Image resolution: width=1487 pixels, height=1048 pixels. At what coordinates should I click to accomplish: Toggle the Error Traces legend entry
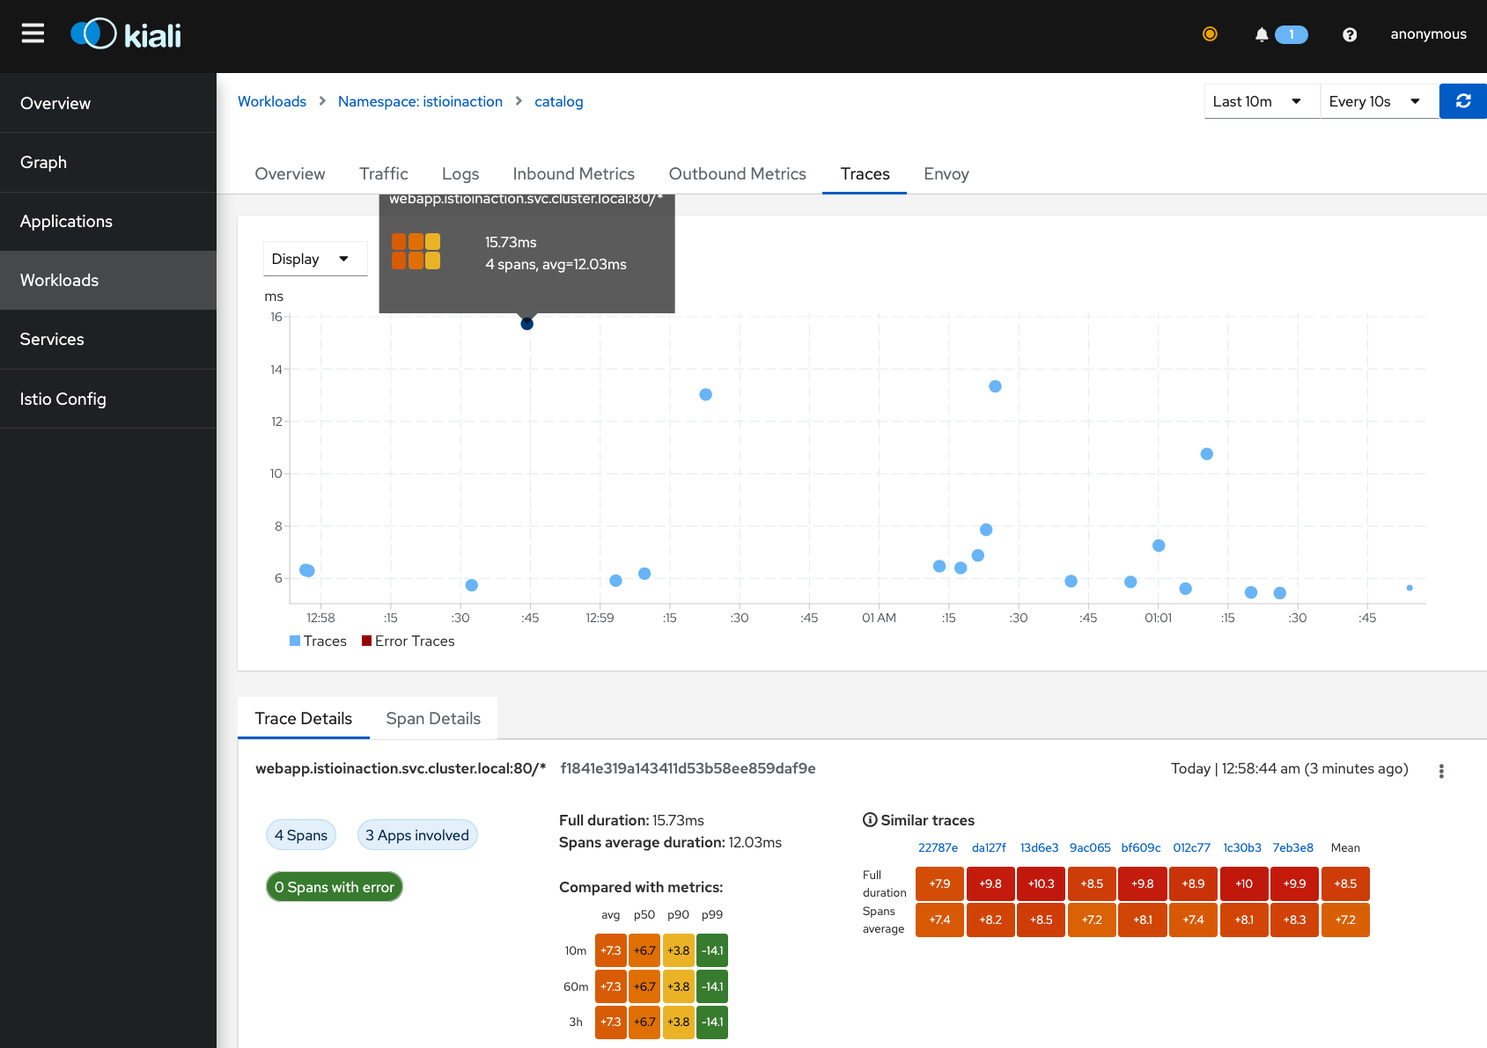point(409,641)
